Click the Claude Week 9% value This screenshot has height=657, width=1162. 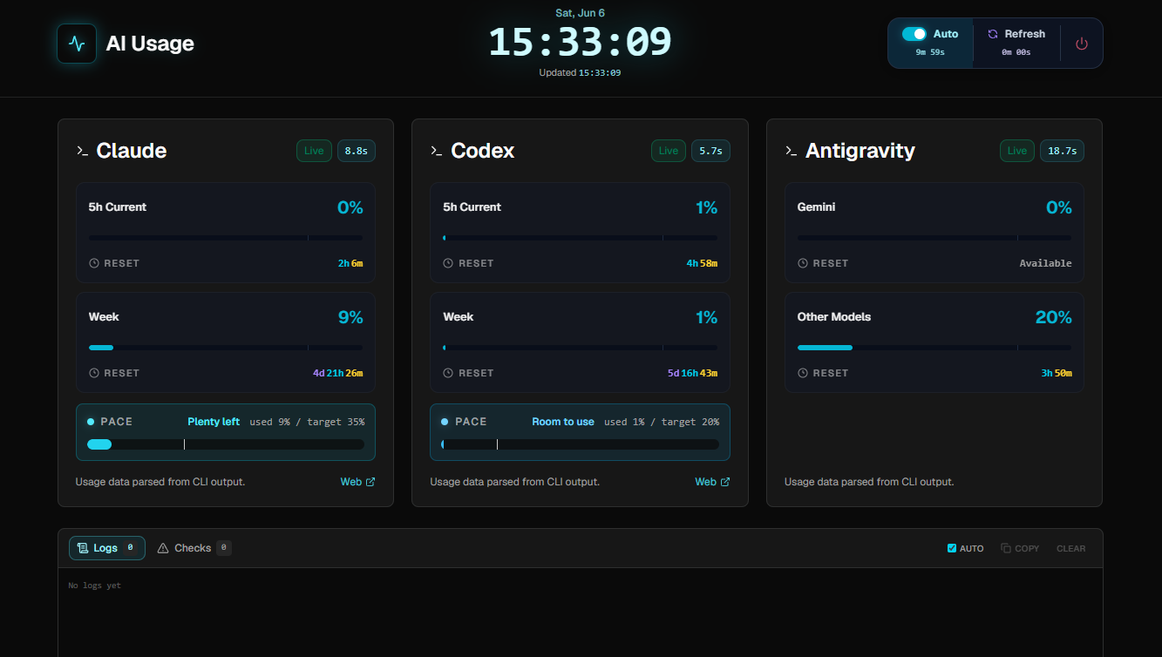pos(350,317)
